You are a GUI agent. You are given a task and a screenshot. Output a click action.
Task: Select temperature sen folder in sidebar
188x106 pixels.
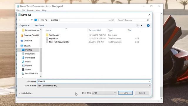tap(32, 30)
